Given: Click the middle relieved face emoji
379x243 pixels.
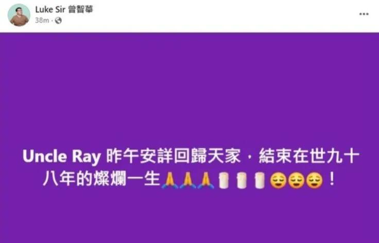Looking at the screenshot, I should (296, 180).
